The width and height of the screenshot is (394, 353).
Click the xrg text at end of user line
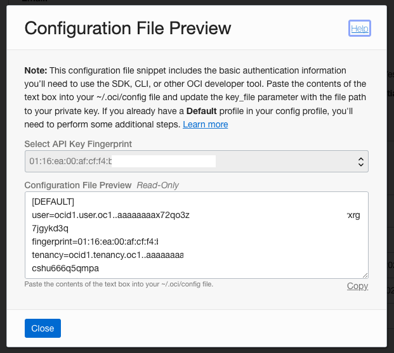pyautogui.click(x=353, y=215)
